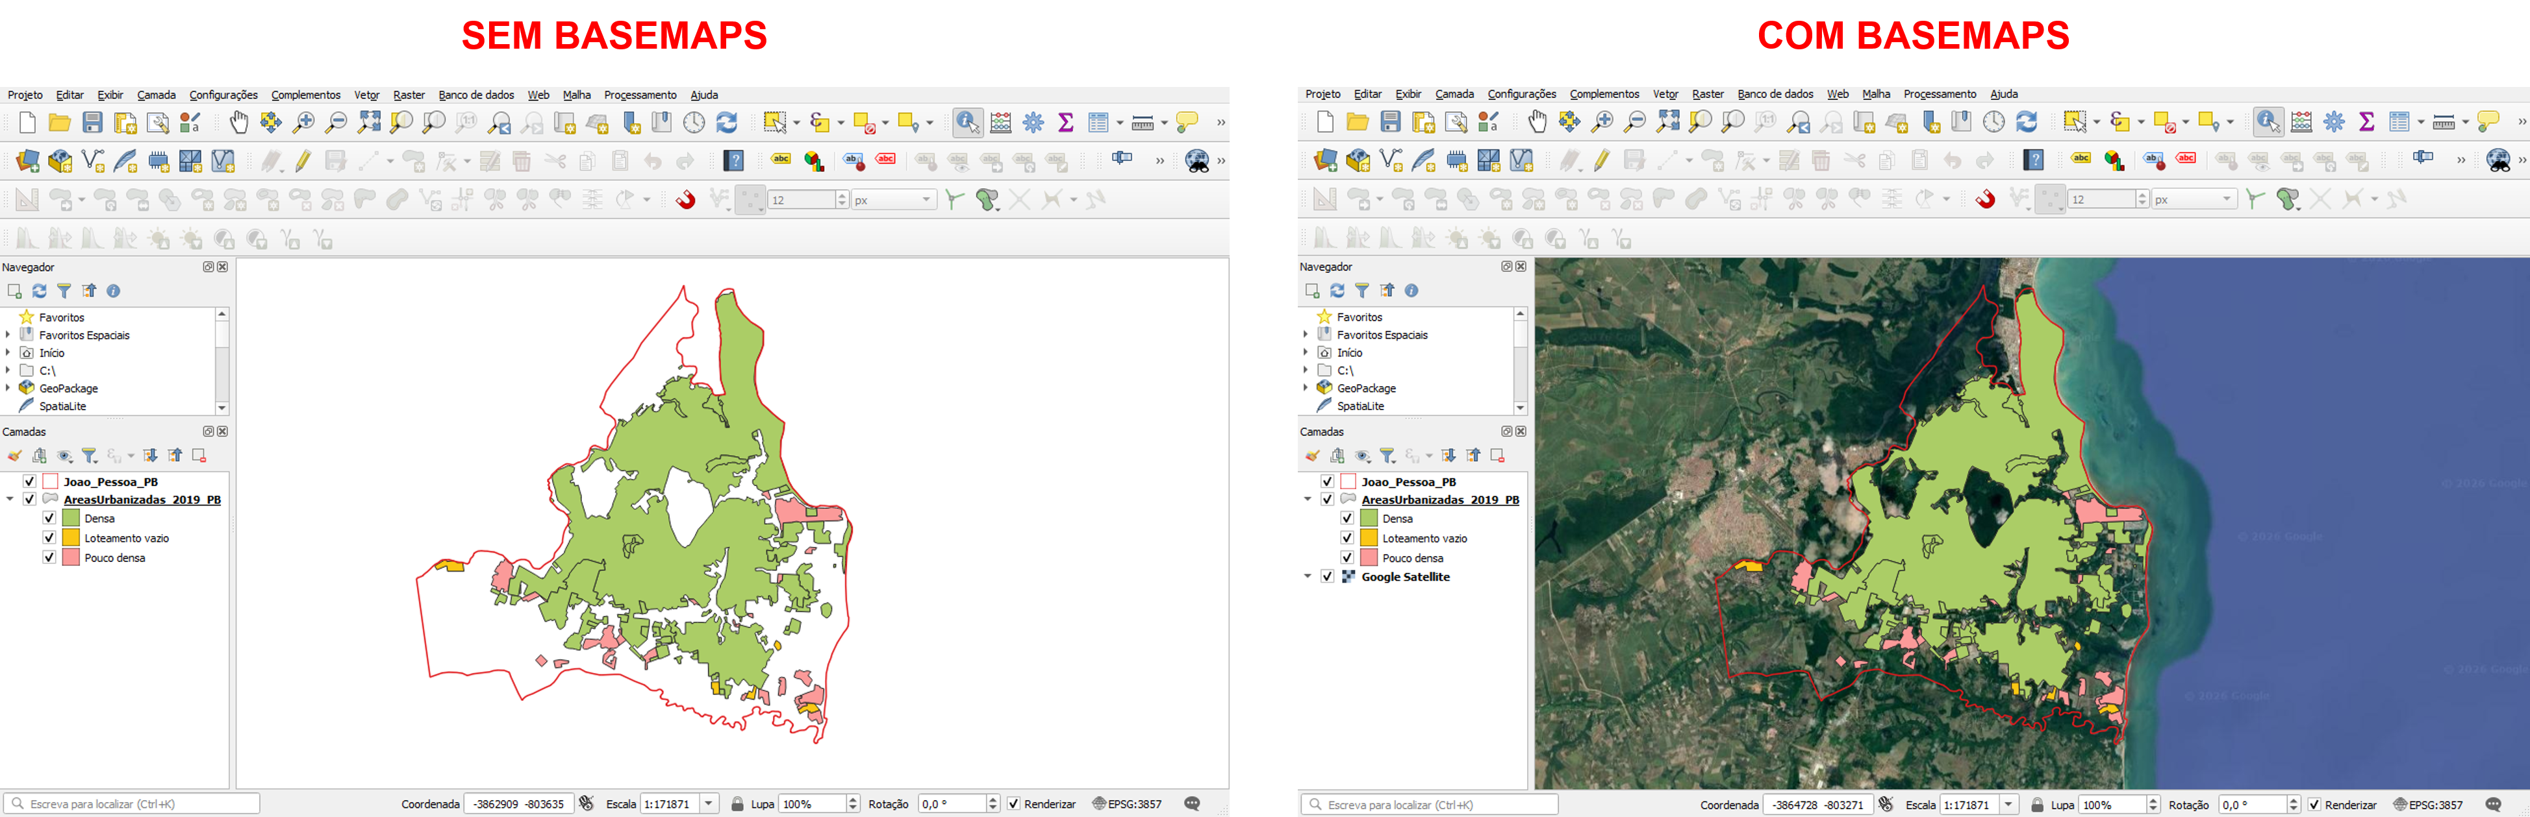Click Loteamento vazio yellow swatch, left window
The height and width of the screenshot is (817, 2530).
(71, 537)
